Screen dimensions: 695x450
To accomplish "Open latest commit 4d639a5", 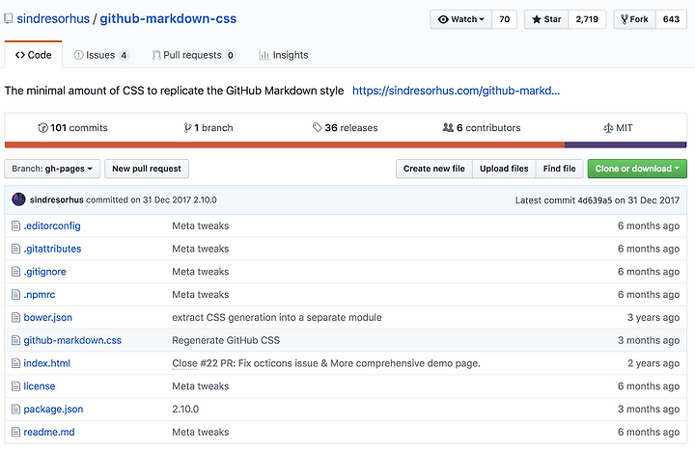I will (x=596, y=200).
